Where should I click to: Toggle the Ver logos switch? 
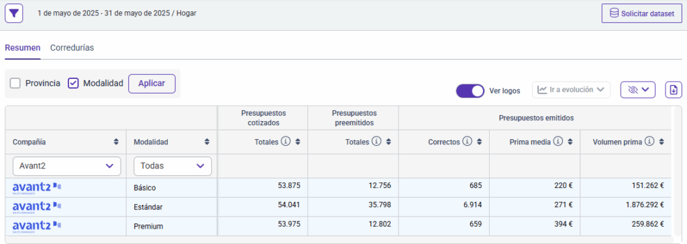point(470,90)
